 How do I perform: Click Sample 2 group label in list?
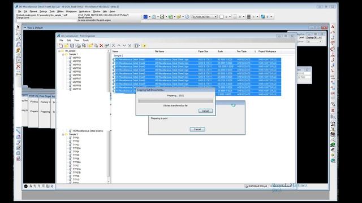[118, 56]
